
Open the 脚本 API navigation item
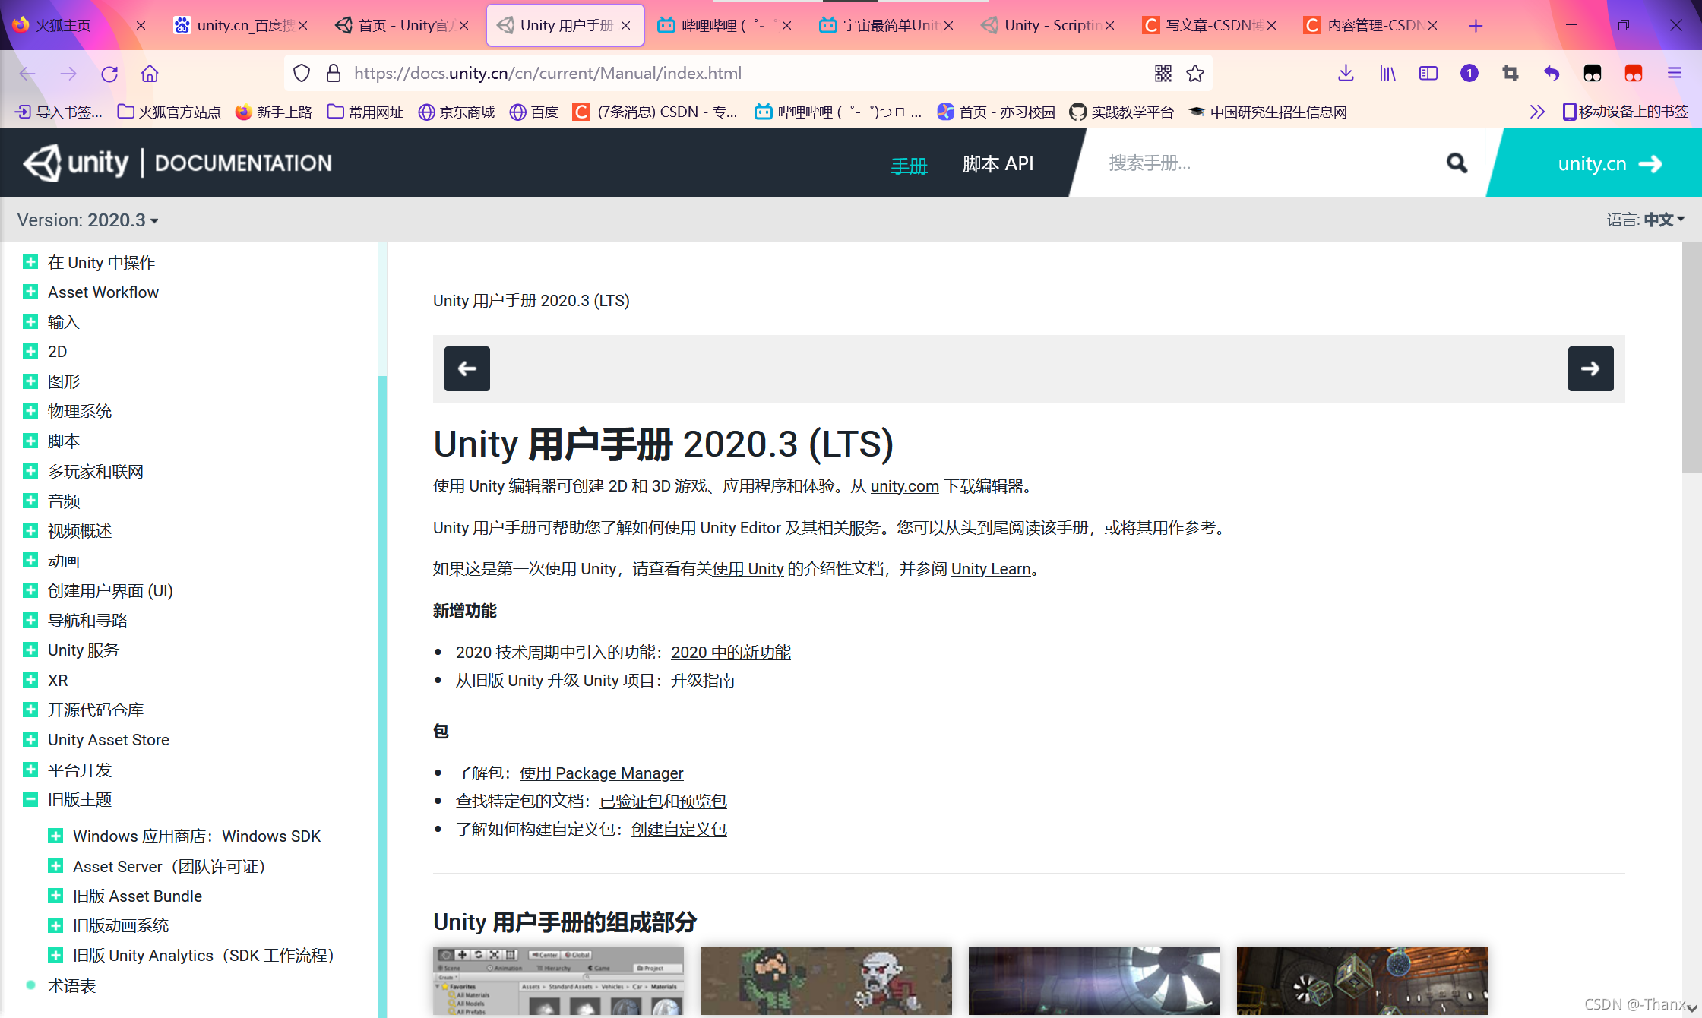(x=998, y=164)
